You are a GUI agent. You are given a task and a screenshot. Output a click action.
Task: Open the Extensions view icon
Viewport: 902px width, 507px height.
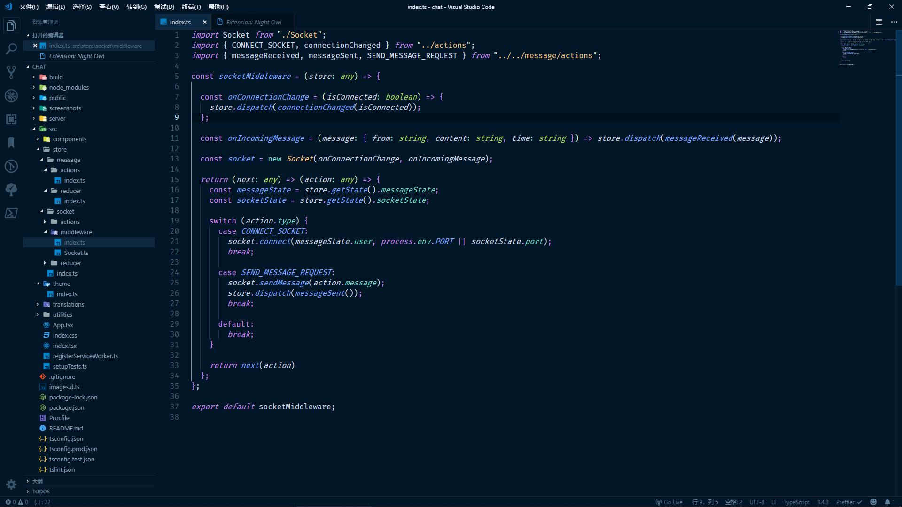pos(11,119)
